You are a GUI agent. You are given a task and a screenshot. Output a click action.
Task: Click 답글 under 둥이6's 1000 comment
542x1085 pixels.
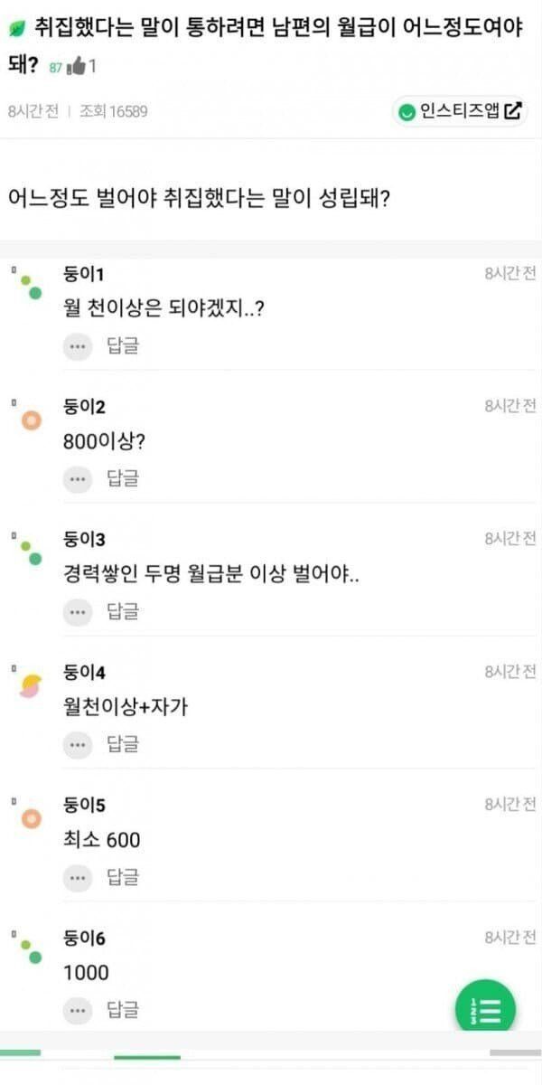123,1009
